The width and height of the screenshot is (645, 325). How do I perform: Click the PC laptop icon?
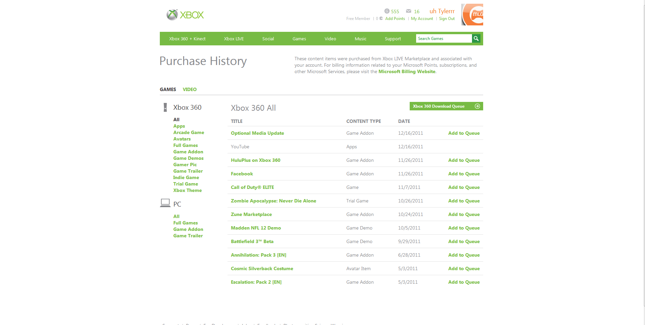pyautogui.click(x=165, y=203)
